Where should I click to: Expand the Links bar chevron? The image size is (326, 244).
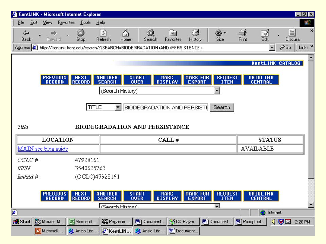tap(312, 47)
